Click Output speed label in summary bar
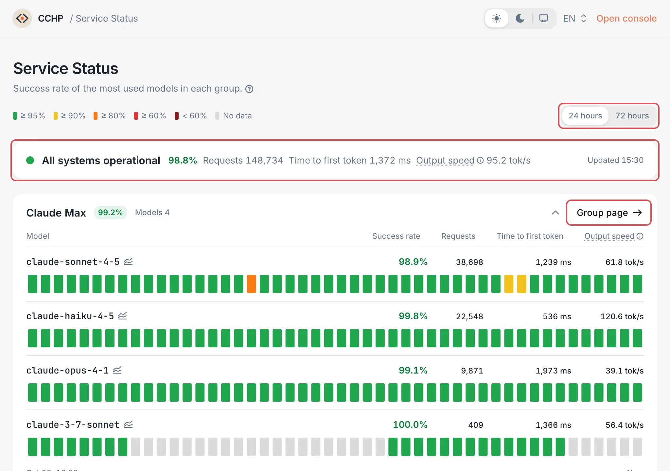The height and width of the screenshot is (471, 670). [x=445, y=160]
